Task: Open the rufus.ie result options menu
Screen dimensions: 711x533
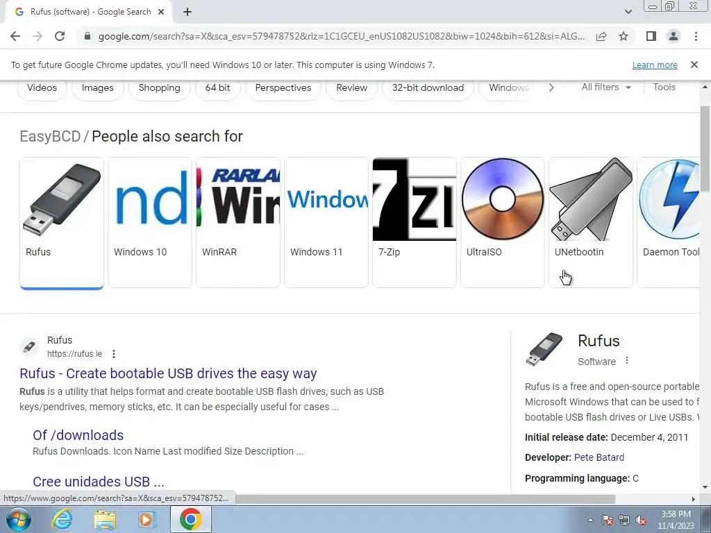Action: click(114, 354)
